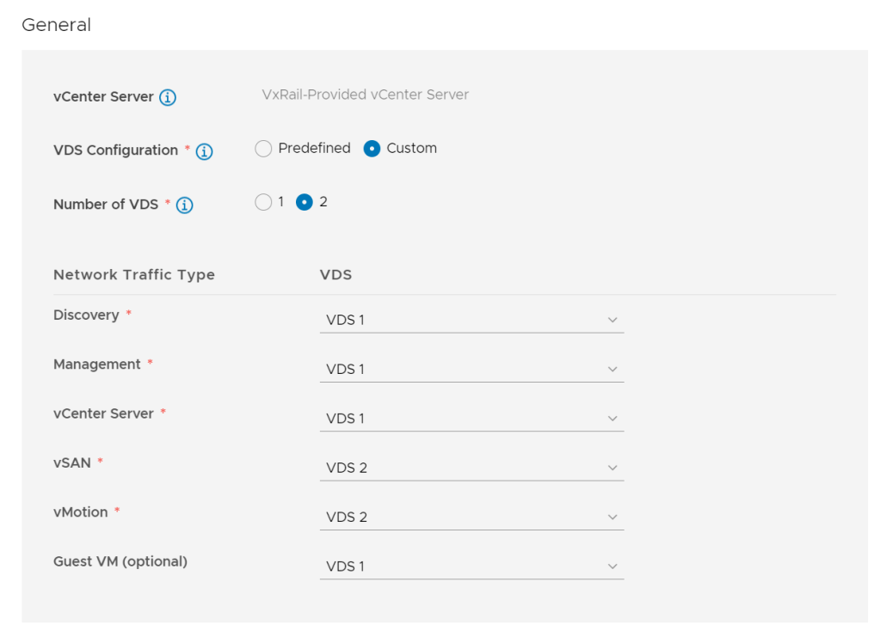880x631 pixels.
Task: Click the VDS column header
Action: click(x=335, y=275)
